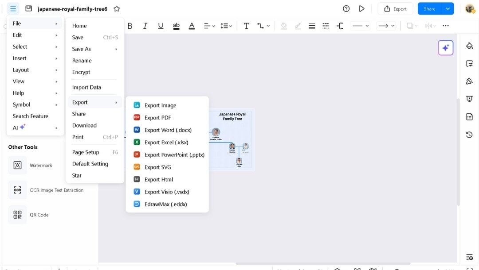479x270 pixels.
Task: Open the text alignment dropdown
Action: coord(209,26)
